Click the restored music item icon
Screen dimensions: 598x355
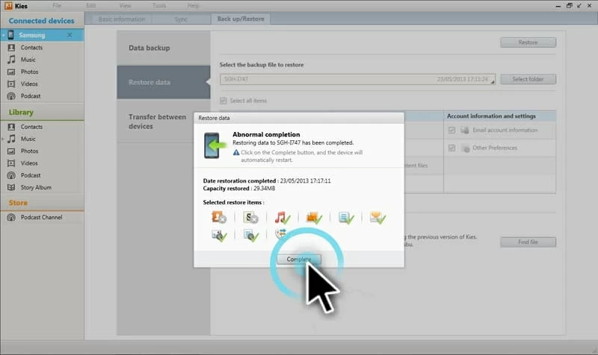tap(282, 218)
